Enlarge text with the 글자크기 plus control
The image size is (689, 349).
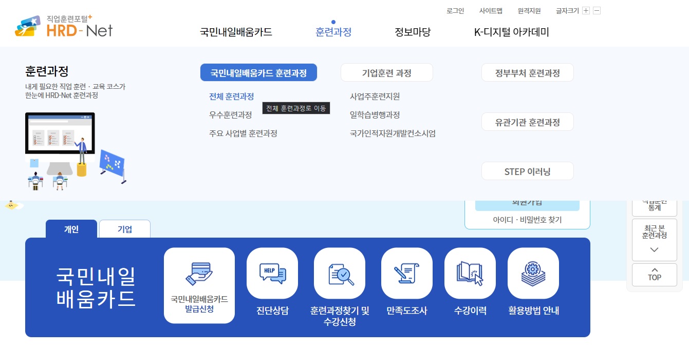(587, 10)
